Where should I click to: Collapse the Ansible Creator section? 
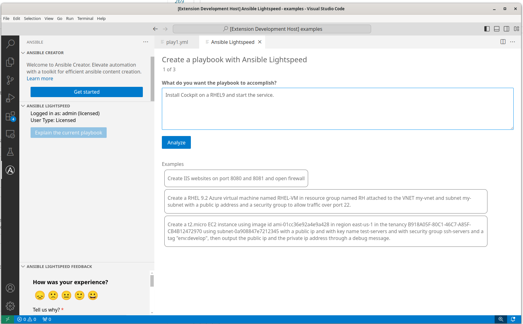pos(23,53)
